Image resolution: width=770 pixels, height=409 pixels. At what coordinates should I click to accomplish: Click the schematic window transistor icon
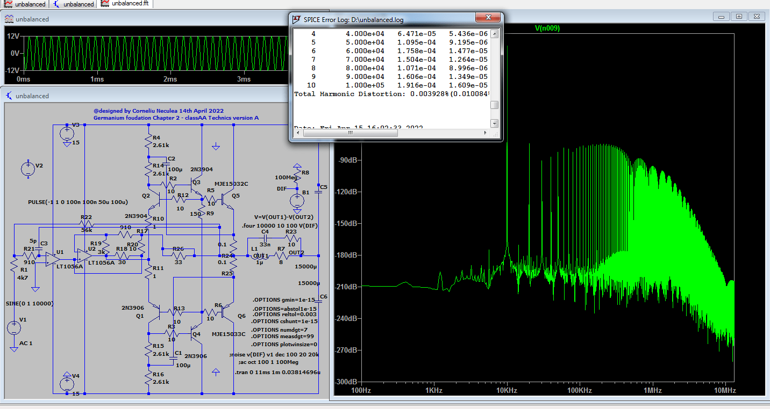click(x=9, y=96)
